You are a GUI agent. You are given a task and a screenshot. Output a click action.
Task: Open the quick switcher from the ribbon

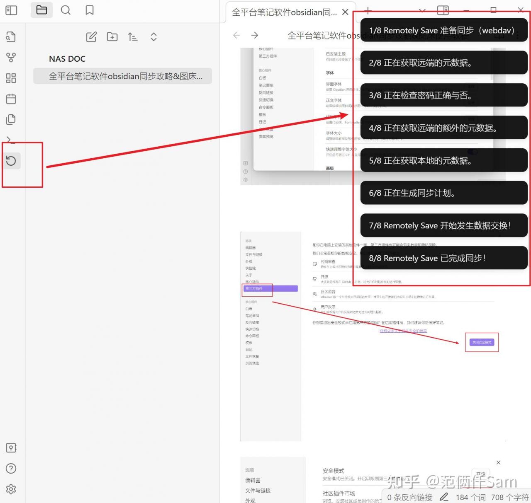point(11,37)
